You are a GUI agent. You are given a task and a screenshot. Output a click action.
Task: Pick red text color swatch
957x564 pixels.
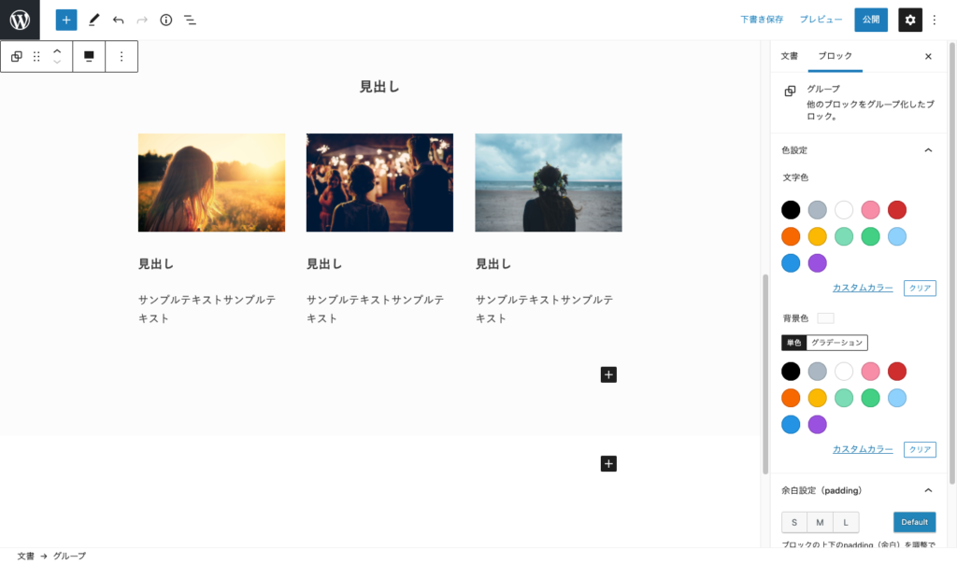(x=896, y=210)
